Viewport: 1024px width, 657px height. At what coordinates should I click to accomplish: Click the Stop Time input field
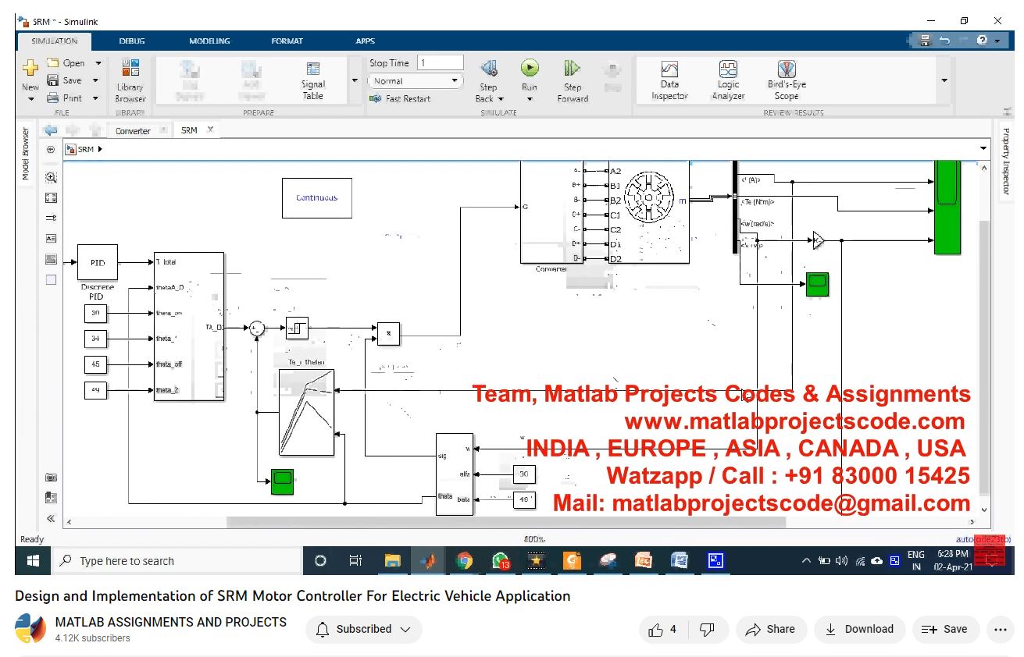pyautogui.click(x=441, y=63)
